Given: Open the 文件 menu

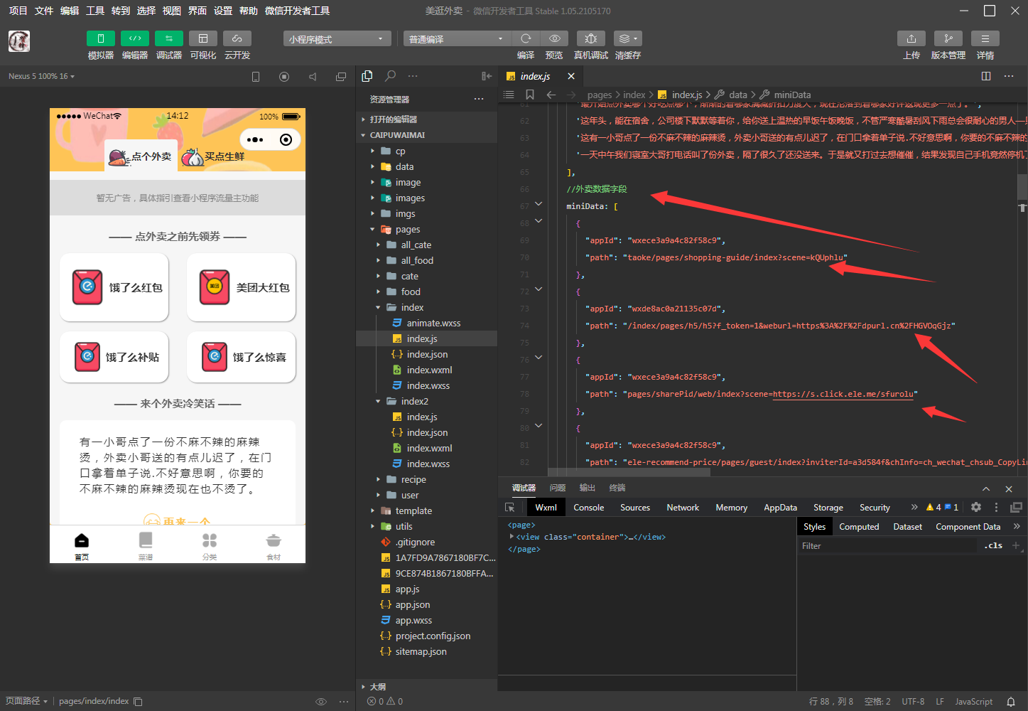Looking at the screenshot, I should 44,11.
